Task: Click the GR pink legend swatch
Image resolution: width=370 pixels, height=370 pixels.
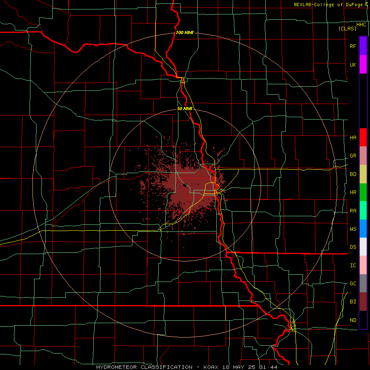Action: point(363,156)
